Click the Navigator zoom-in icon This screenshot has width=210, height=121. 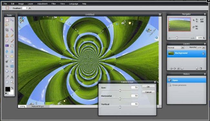point(193,38)
